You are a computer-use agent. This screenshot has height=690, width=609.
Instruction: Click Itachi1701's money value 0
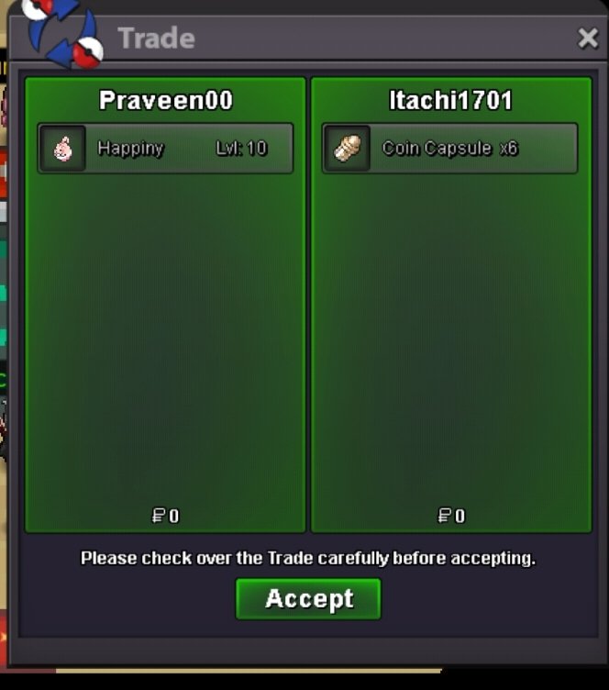tap(460, 516)
